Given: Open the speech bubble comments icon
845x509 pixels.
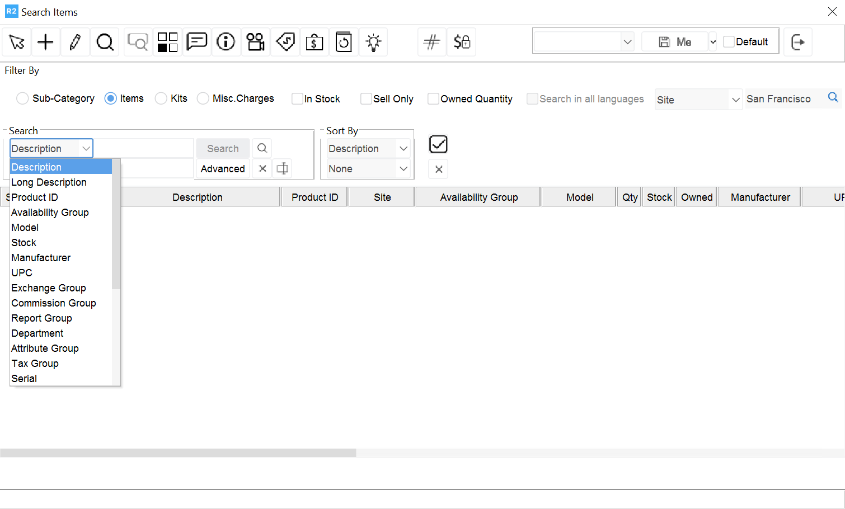Looking at the screenshot, I should click(x=197, y=42).
